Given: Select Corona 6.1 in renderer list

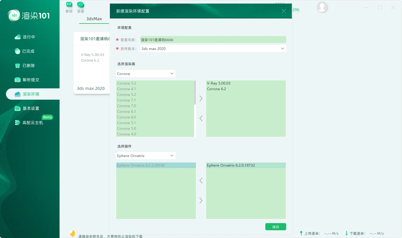Looking at the screenshot, I should pos(155,112).
